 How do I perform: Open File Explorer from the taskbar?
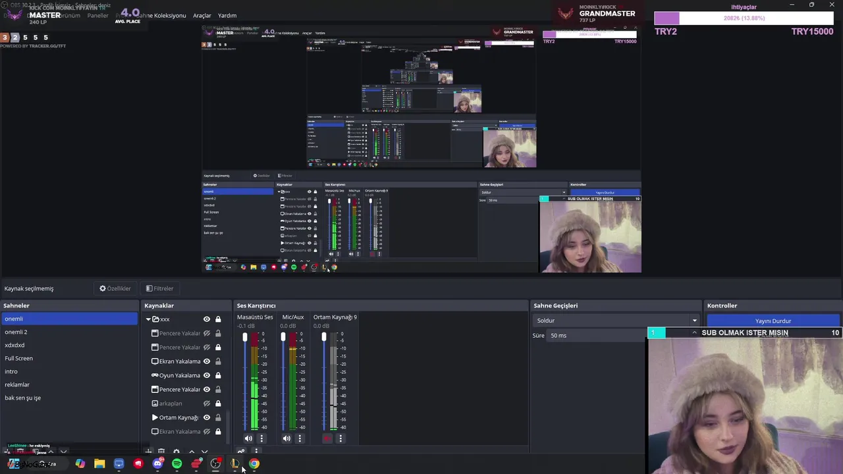(99, 464)
